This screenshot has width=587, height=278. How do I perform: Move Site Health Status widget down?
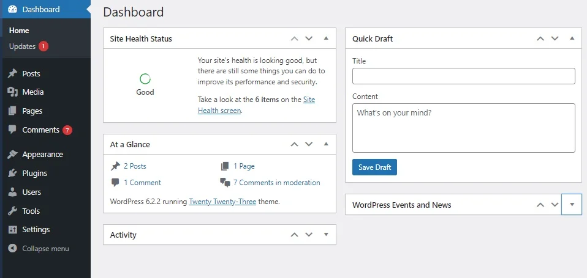(309, 38)
